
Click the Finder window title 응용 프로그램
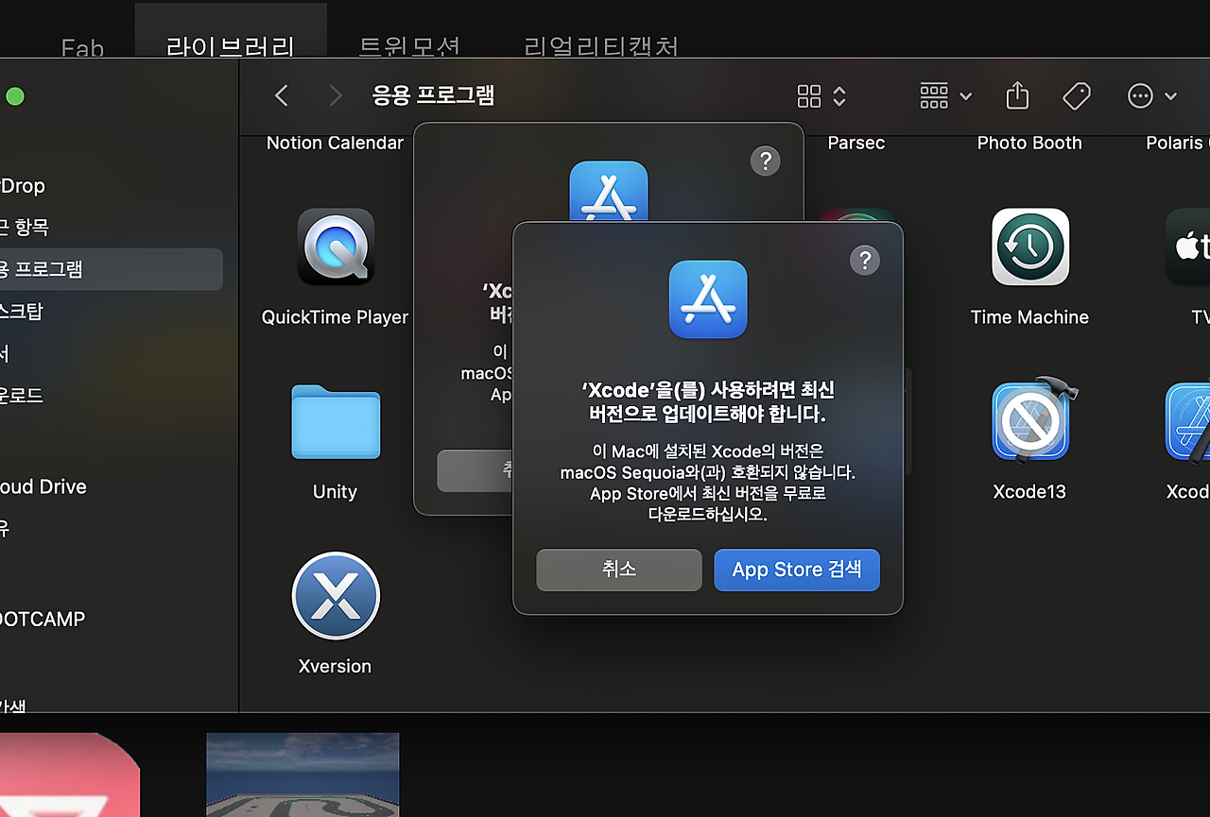pos(434,95)
